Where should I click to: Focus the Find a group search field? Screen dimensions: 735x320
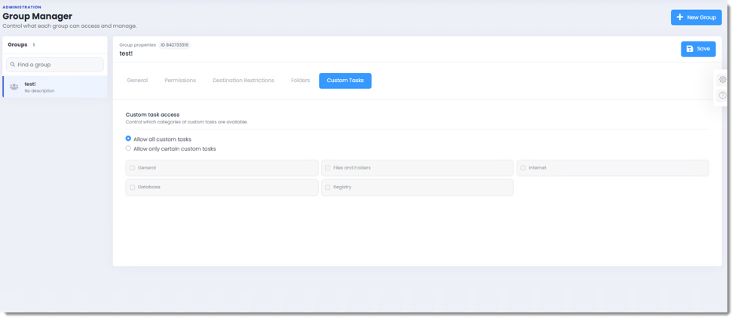point(55,65)
